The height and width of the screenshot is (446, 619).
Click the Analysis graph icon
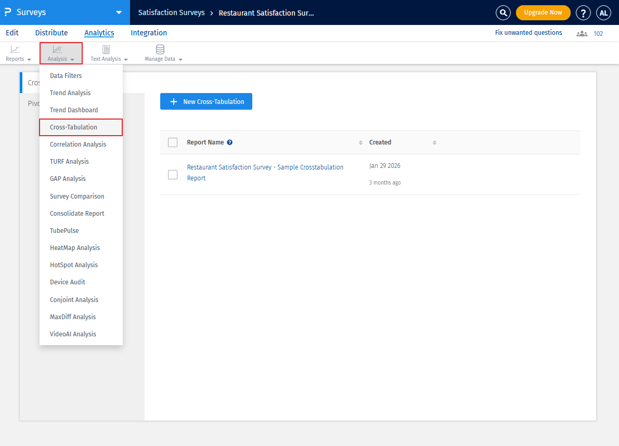pyautogui.click(x=57, y=49)
